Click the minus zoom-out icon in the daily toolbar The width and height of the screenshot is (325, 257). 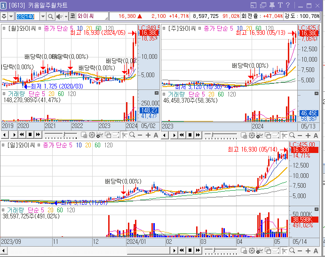(x=300, y=251)
